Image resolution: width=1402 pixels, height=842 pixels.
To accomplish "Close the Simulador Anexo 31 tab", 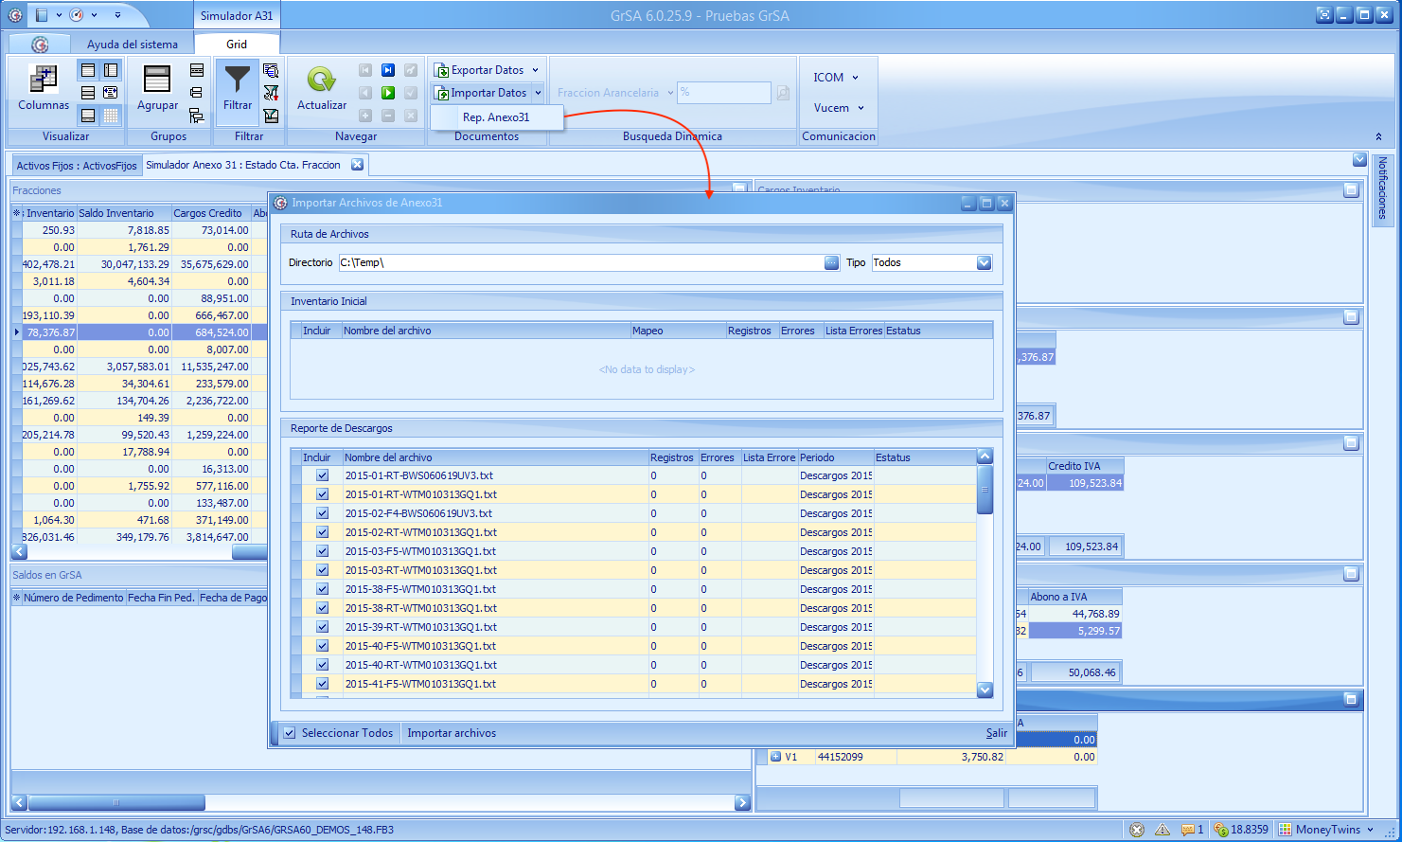I will (357, 164).
